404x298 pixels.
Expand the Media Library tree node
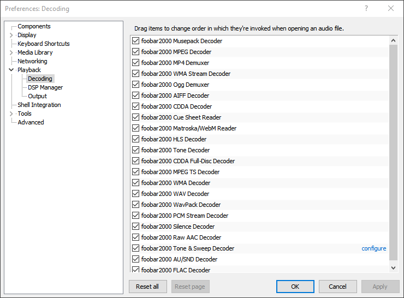[x=11, y=52]
